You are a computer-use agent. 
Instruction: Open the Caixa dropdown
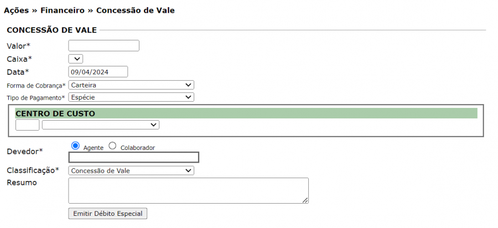pyautogui.click(x=76, y=59)
